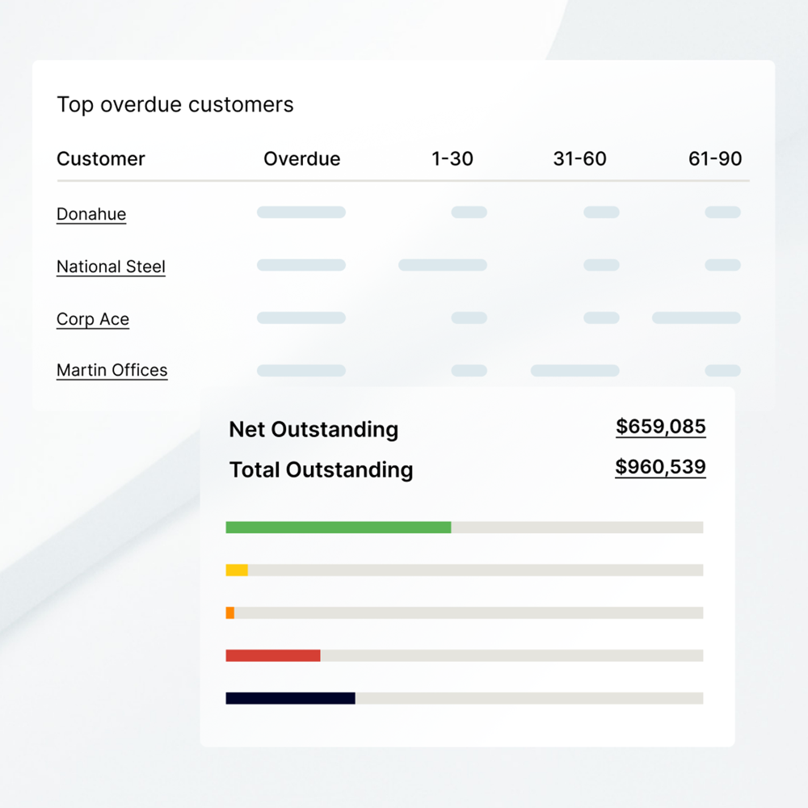Click the Top overdue customers title

click(x=175, y=104)
